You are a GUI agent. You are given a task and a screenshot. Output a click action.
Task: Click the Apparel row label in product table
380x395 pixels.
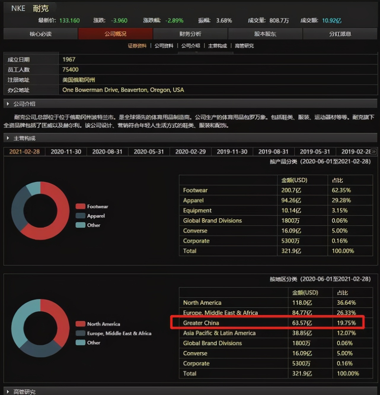pos(193,200)
